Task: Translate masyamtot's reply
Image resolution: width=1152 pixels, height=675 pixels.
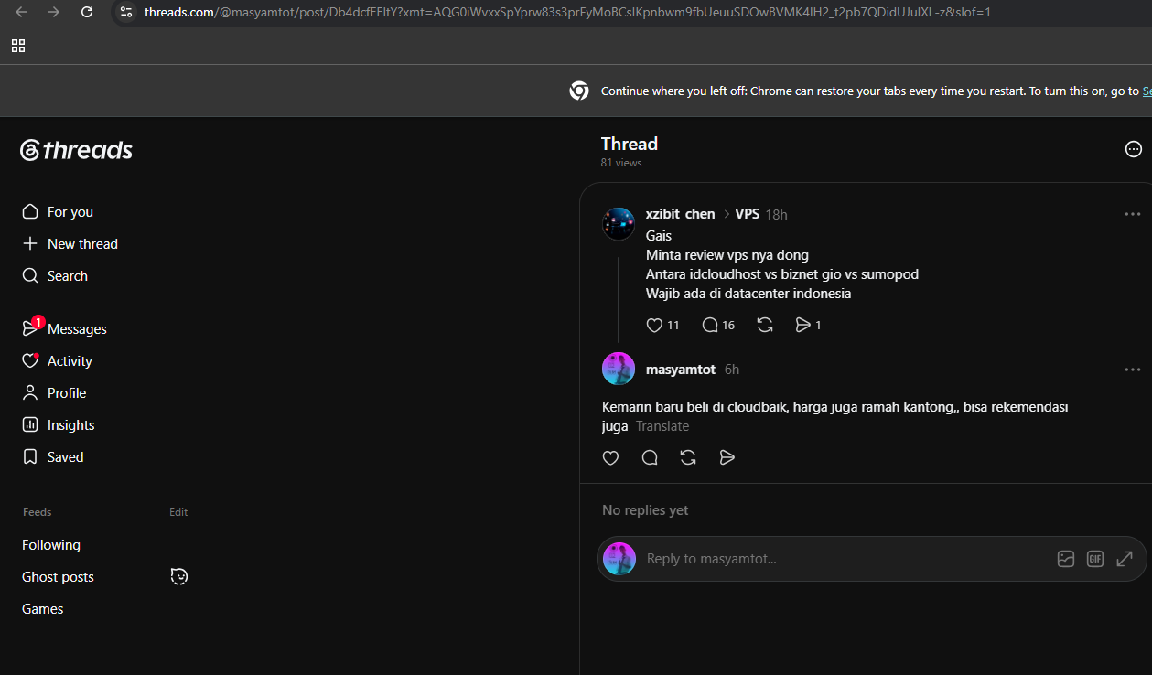Action: tap(662, 426)
